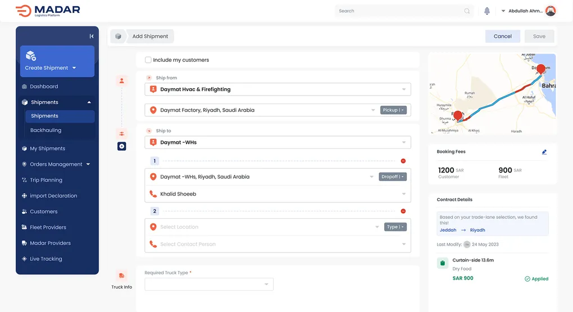Click the Ship from person step icon
Screen dimensions: 573x312
[x=122, y=81]
